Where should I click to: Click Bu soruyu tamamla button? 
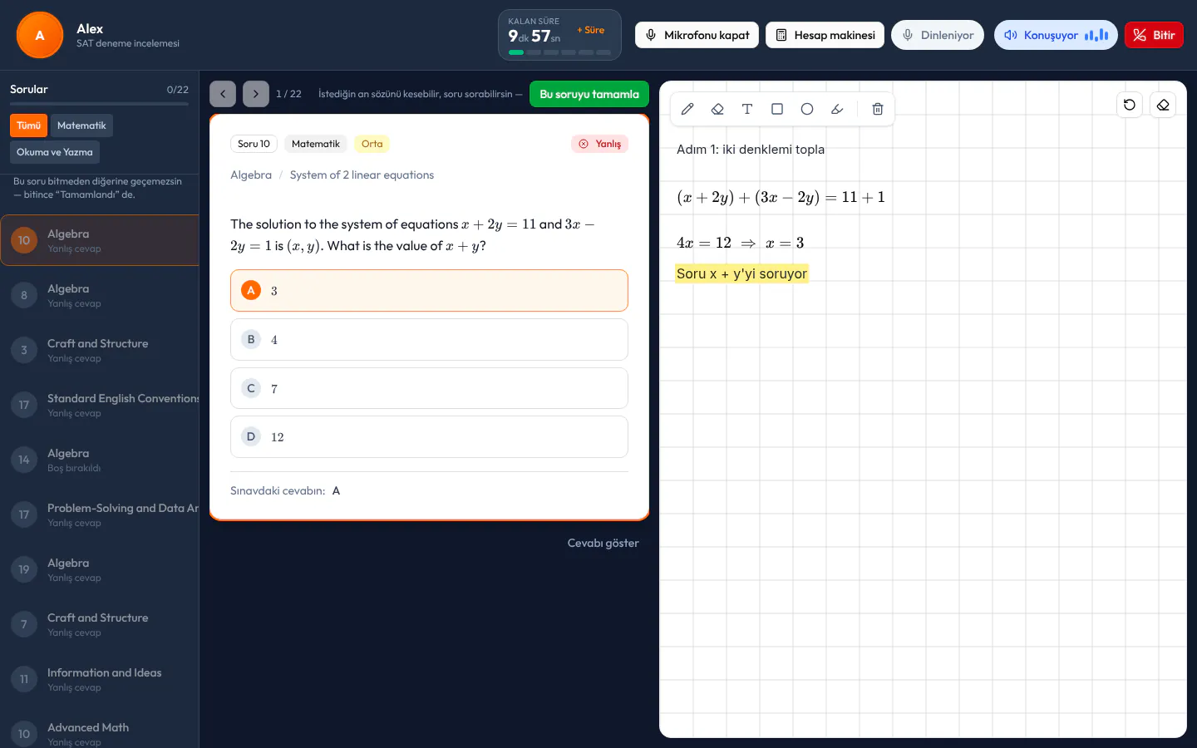(x=589, y=94)
